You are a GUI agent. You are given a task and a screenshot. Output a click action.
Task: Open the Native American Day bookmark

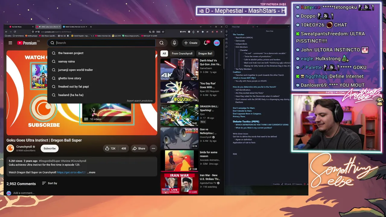[x=102, y=36]
